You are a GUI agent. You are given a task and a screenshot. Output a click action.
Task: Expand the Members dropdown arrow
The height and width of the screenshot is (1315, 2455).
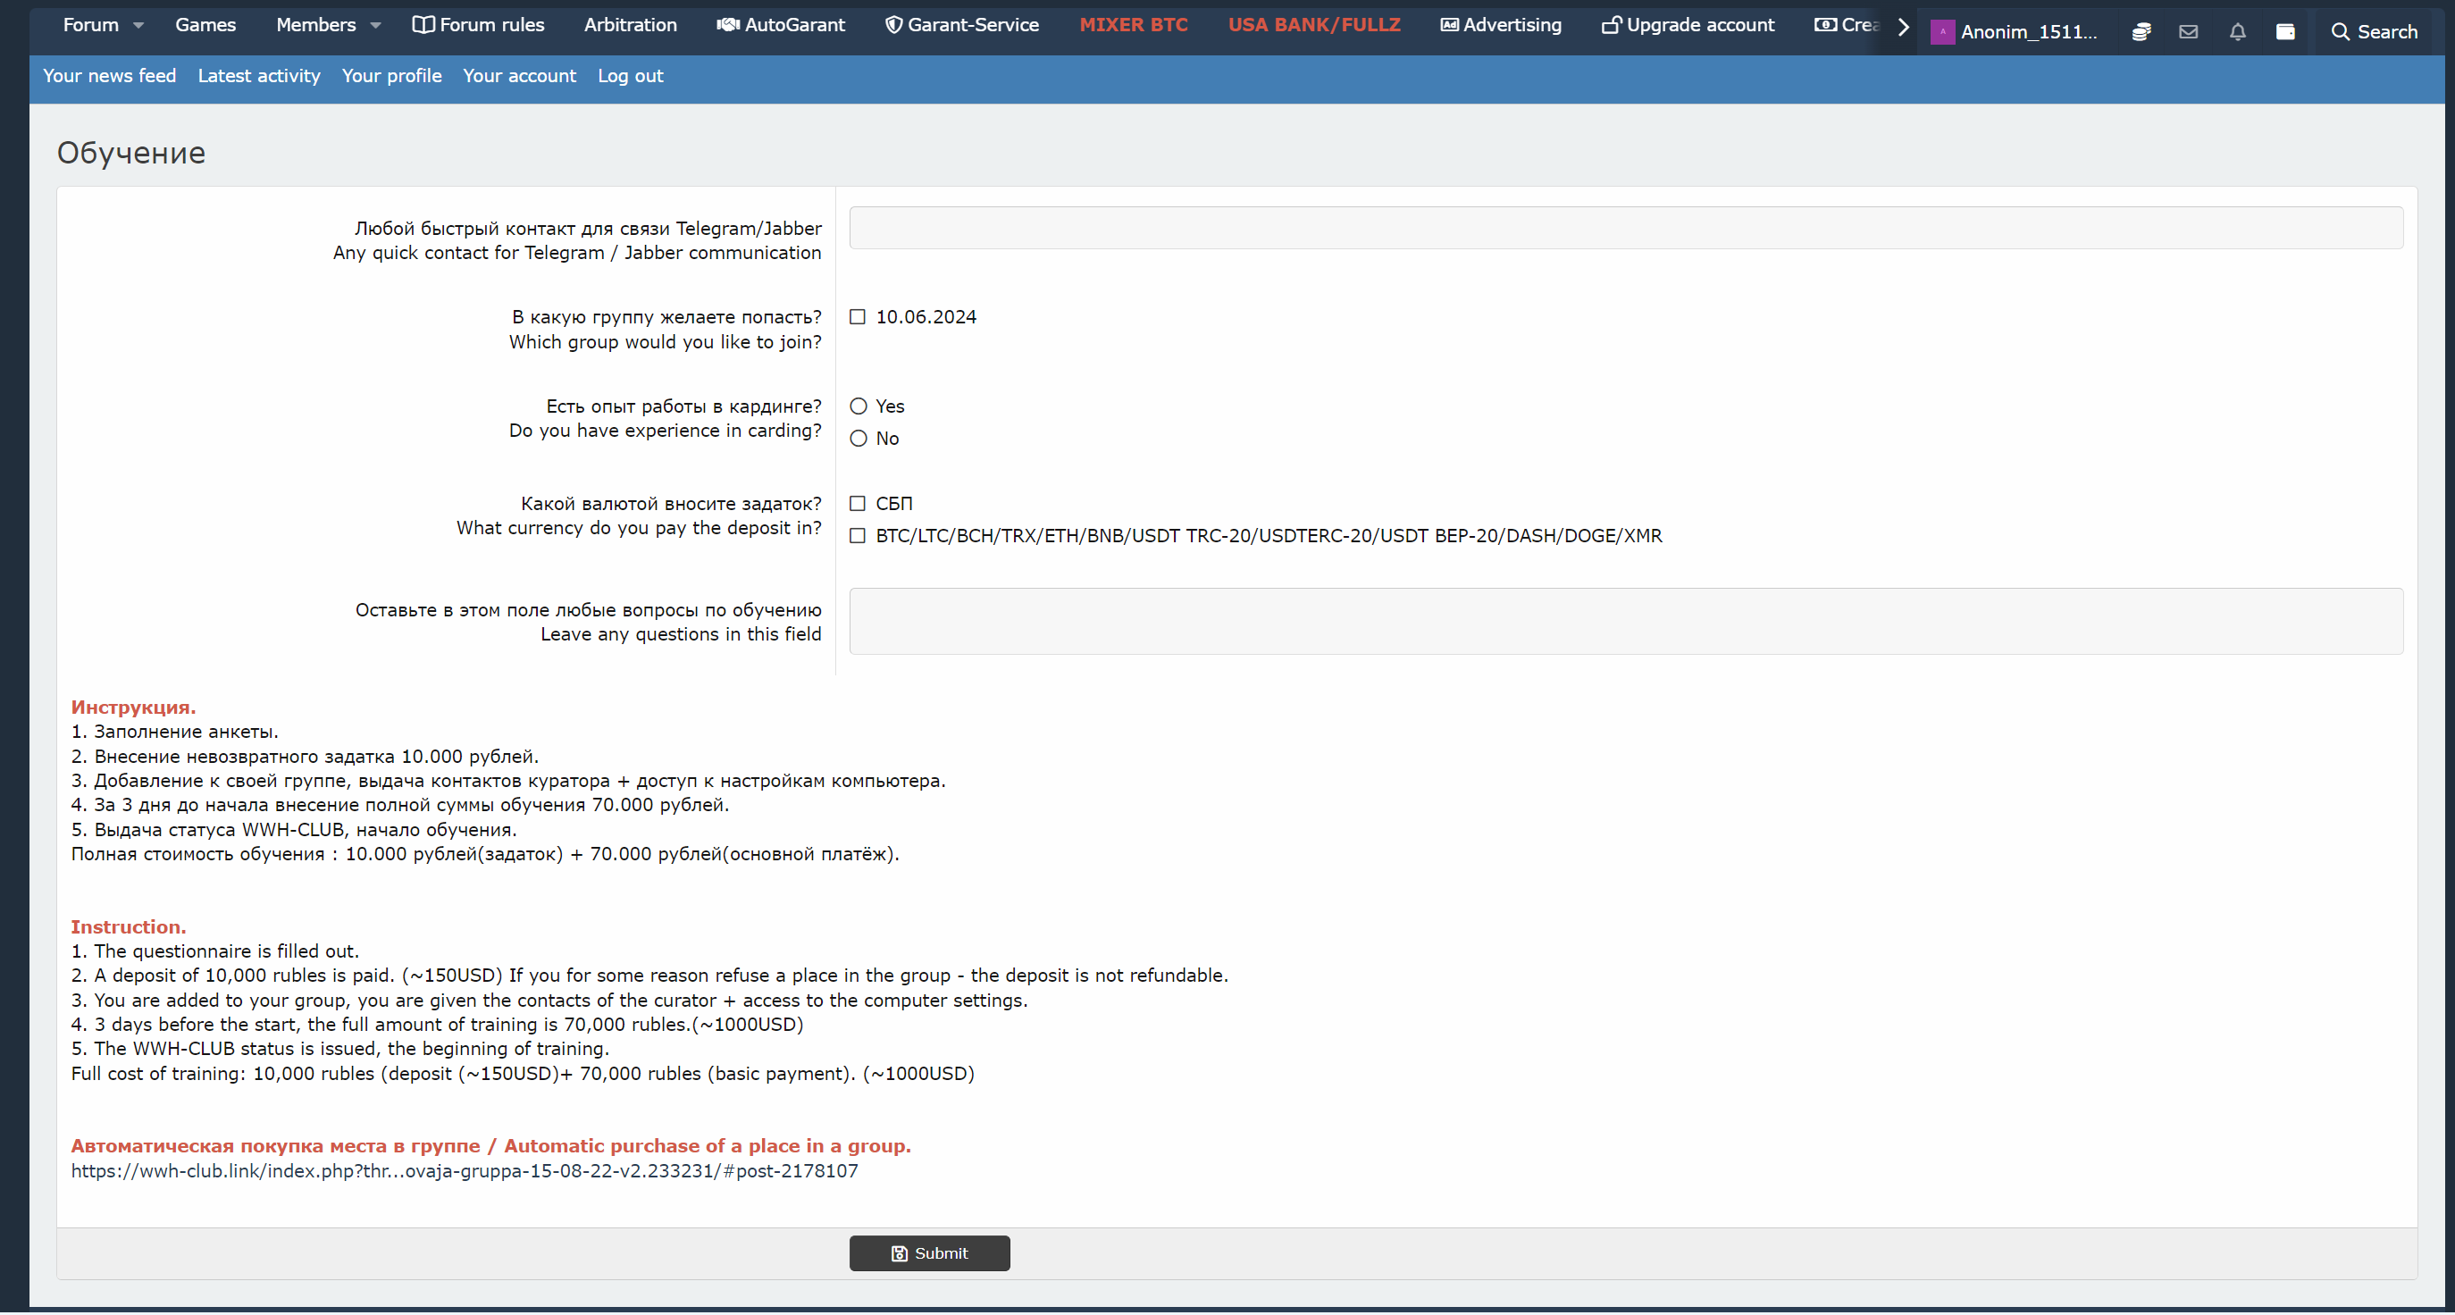point(375,26)
